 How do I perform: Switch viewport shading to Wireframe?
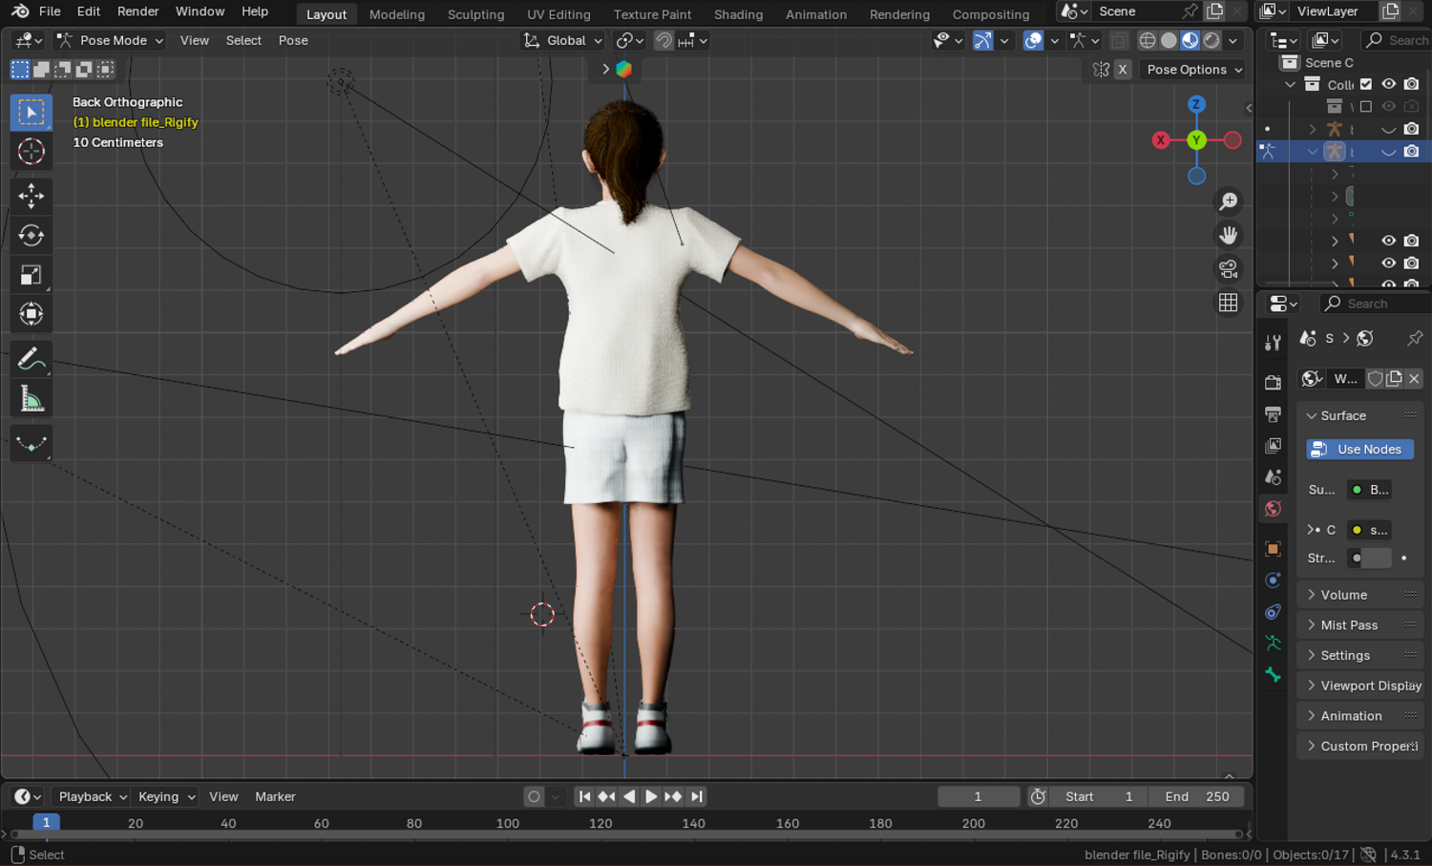tap(1148, 40)
